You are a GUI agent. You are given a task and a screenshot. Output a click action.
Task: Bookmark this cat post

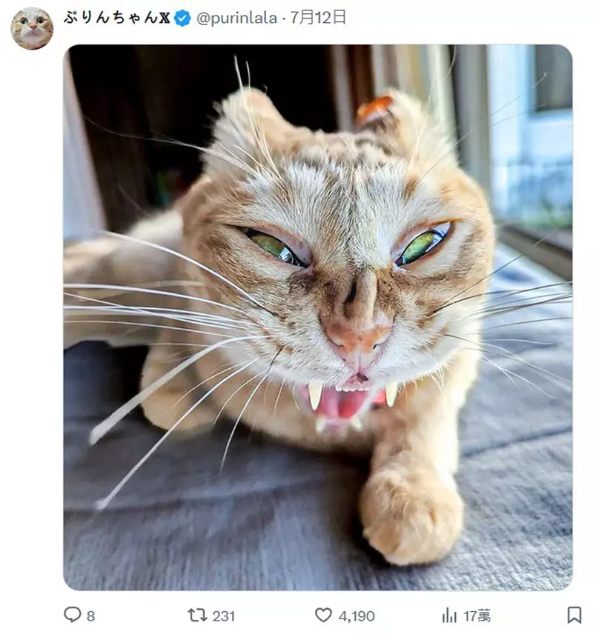(574, 615)
